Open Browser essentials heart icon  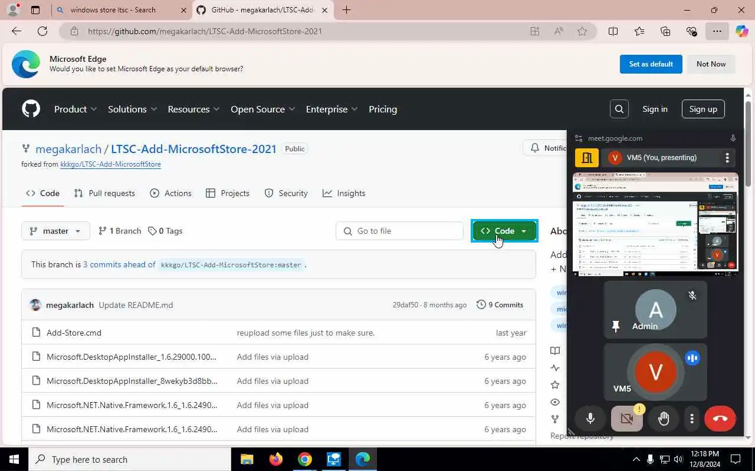691,31
